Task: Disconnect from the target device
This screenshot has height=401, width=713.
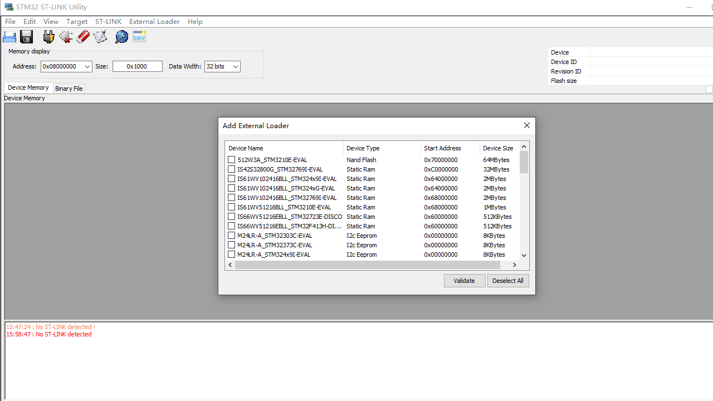Action: 66,37
